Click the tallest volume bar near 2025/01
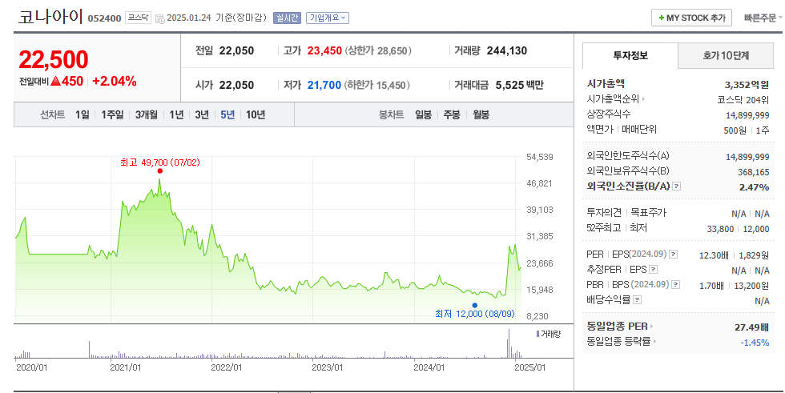 tap(509, 343)
